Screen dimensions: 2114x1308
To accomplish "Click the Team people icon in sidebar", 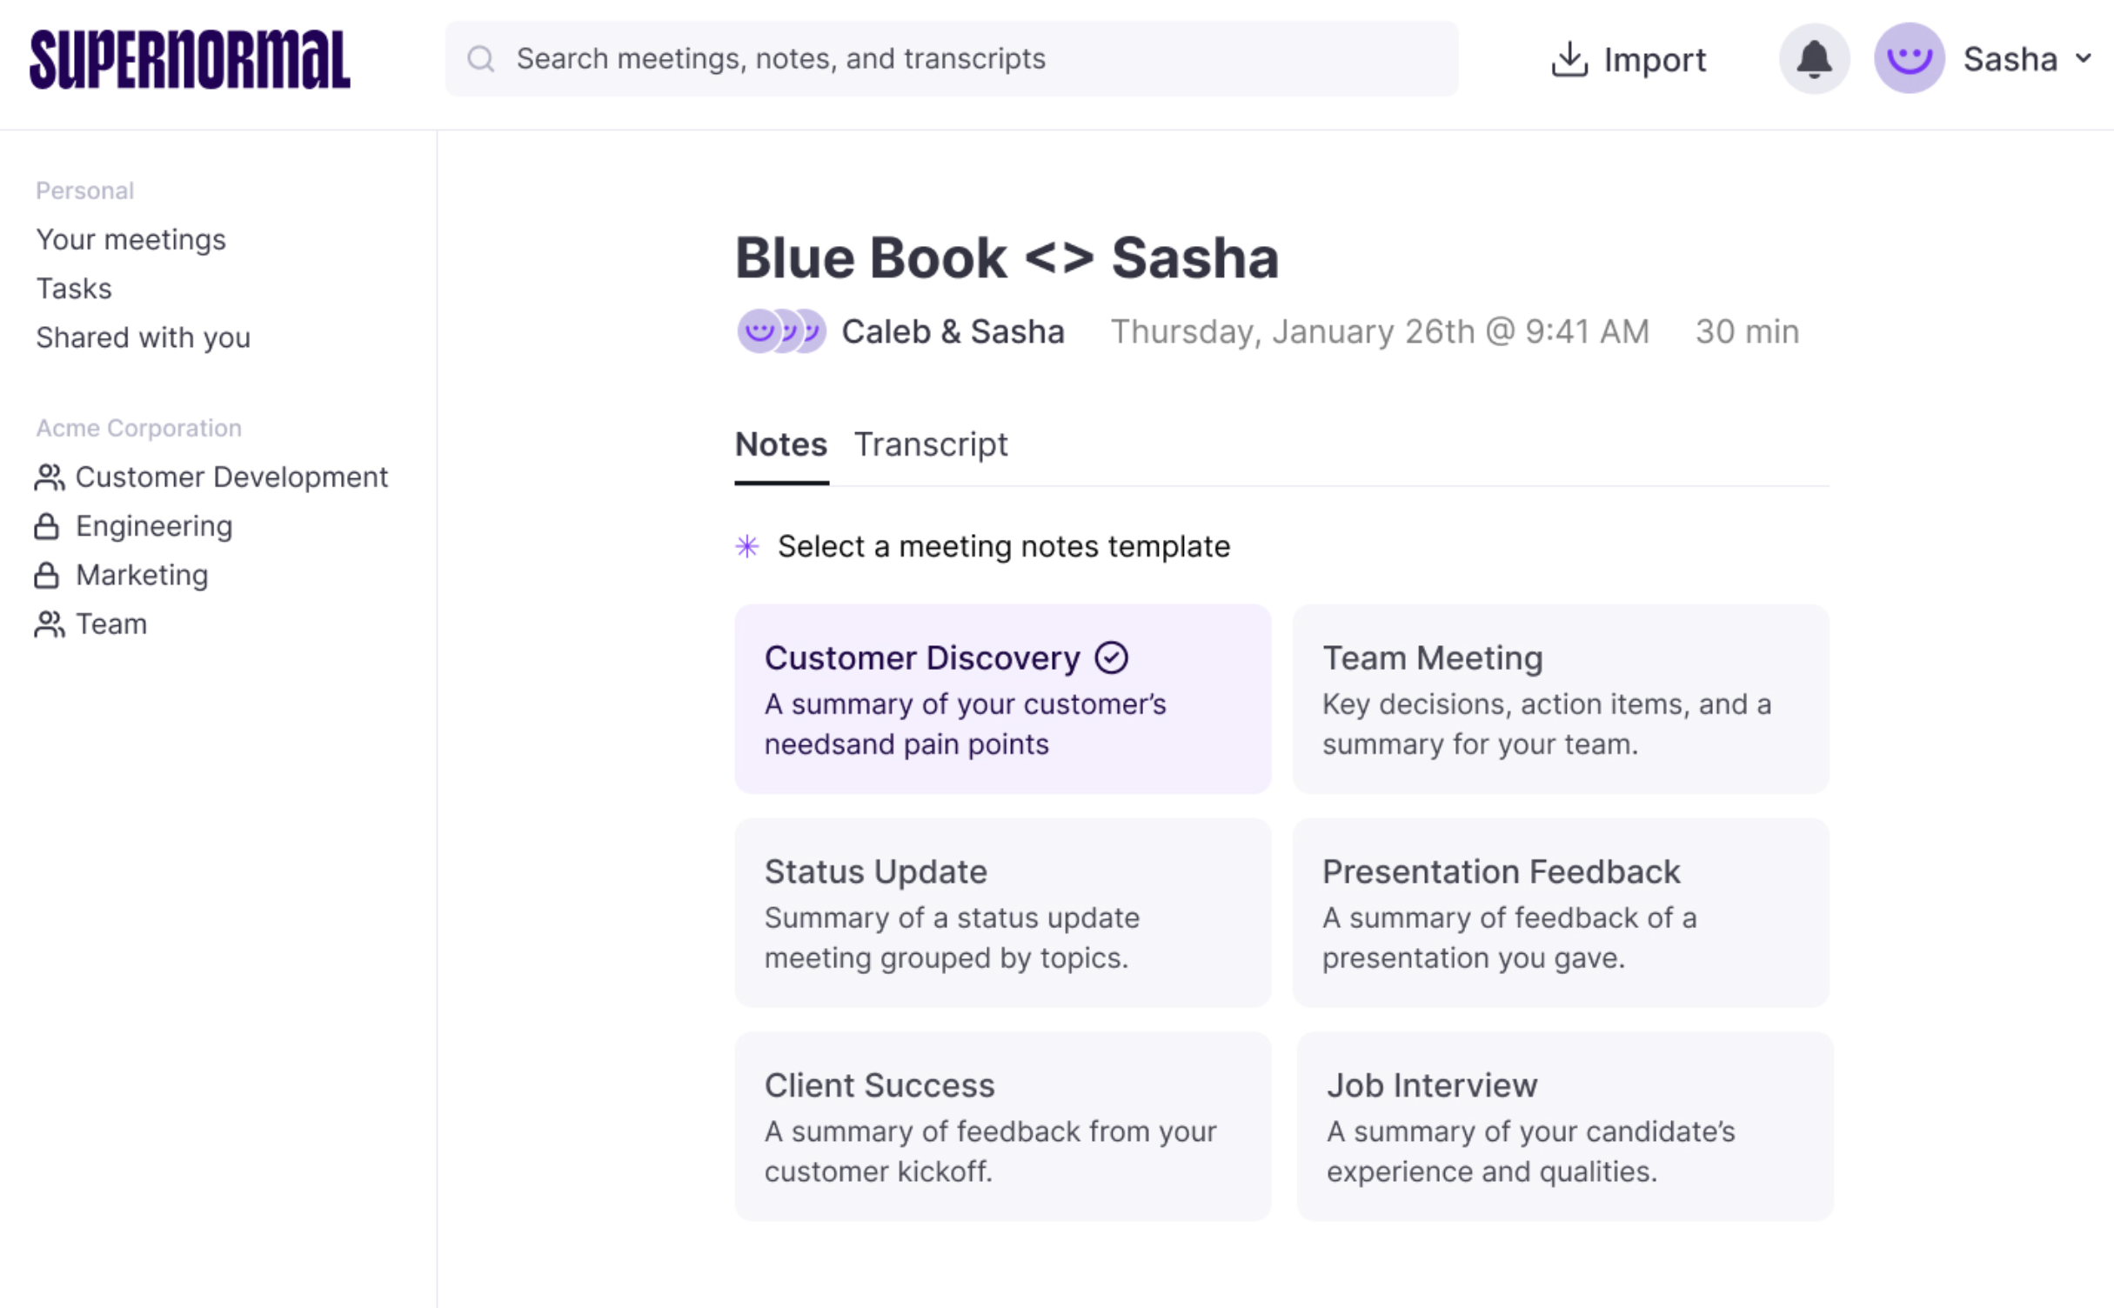I will 49,624.
